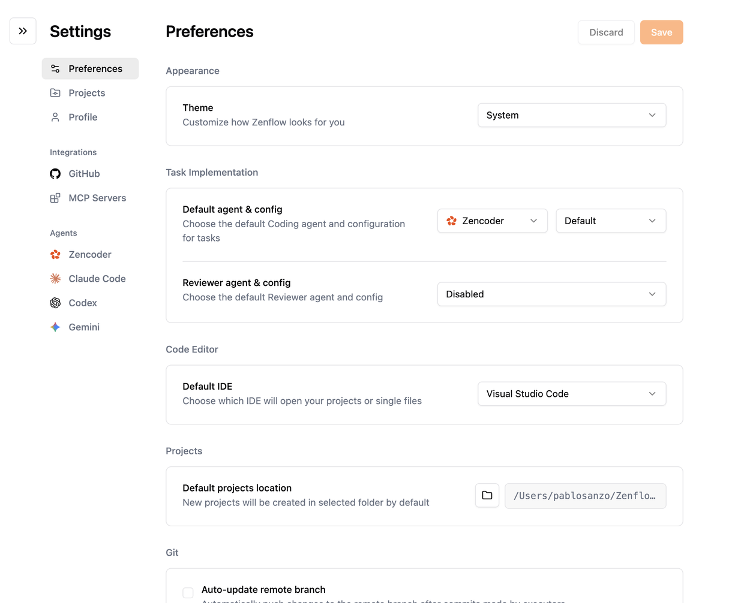Click the folder icon next to Default projects location

487,495
